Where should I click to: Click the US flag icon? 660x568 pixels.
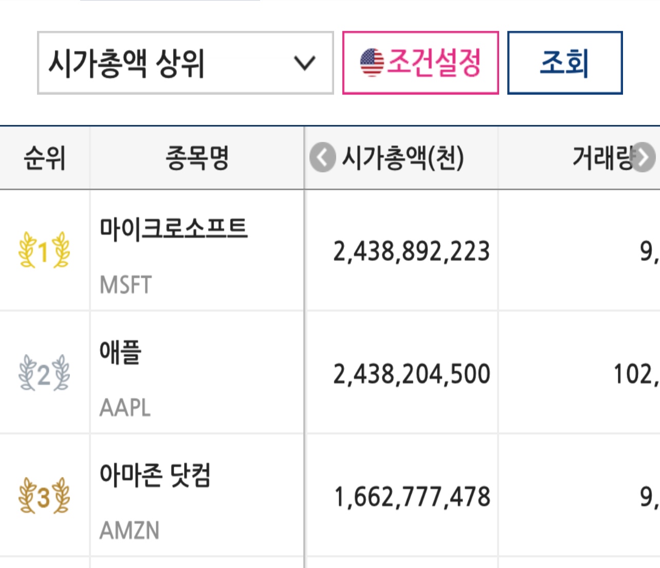(372, 63)
